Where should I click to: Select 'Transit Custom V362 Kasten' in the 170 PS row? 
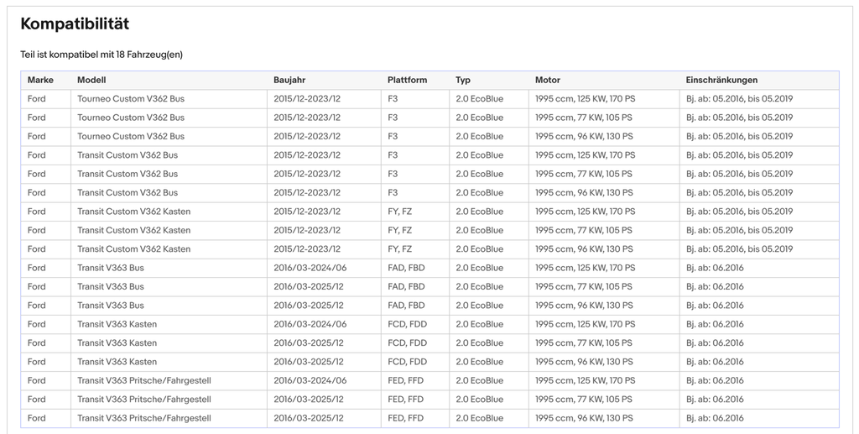[x=133, y=212]
